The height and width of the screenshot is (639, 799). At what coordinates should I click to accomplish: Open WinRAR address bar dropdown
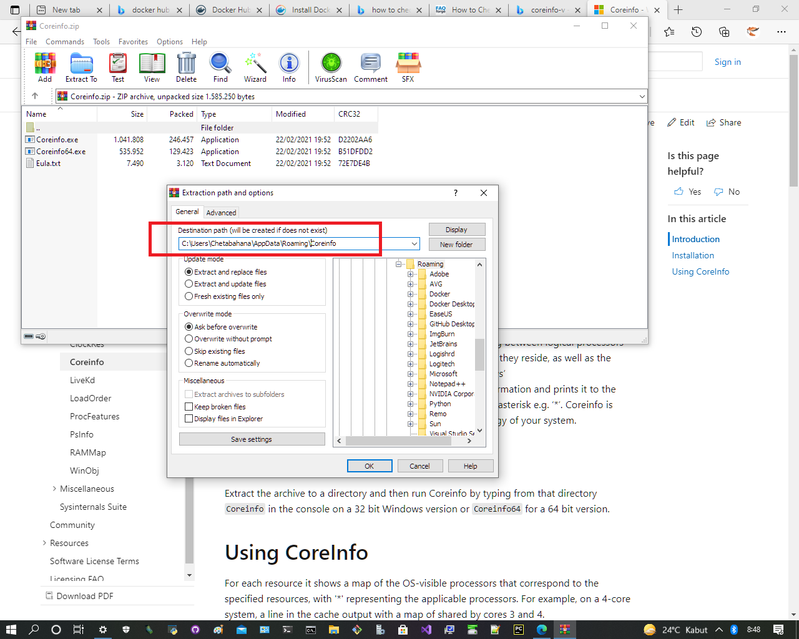point(642,97)
